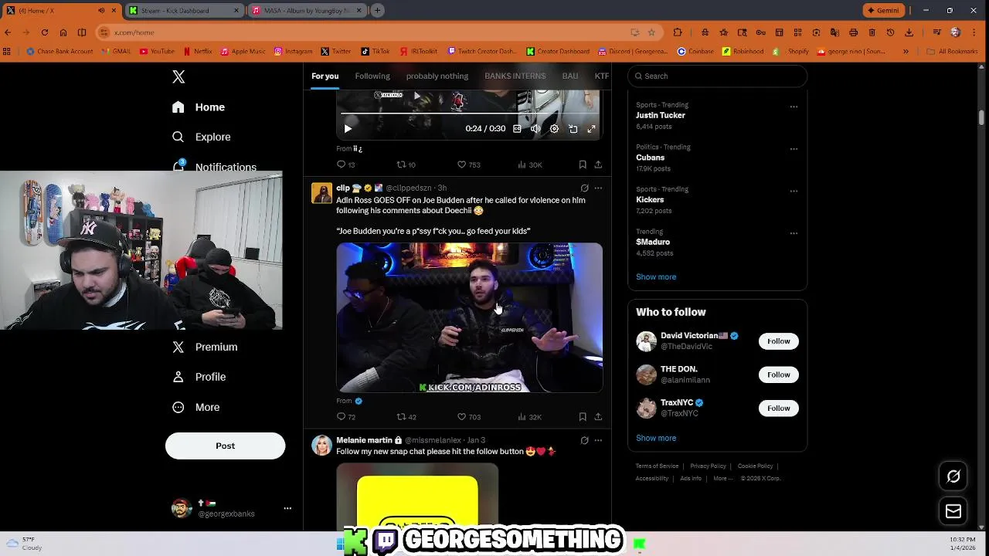
Task: Expand the hidden bookmarks chevron
Action: [x=906, y=52]
